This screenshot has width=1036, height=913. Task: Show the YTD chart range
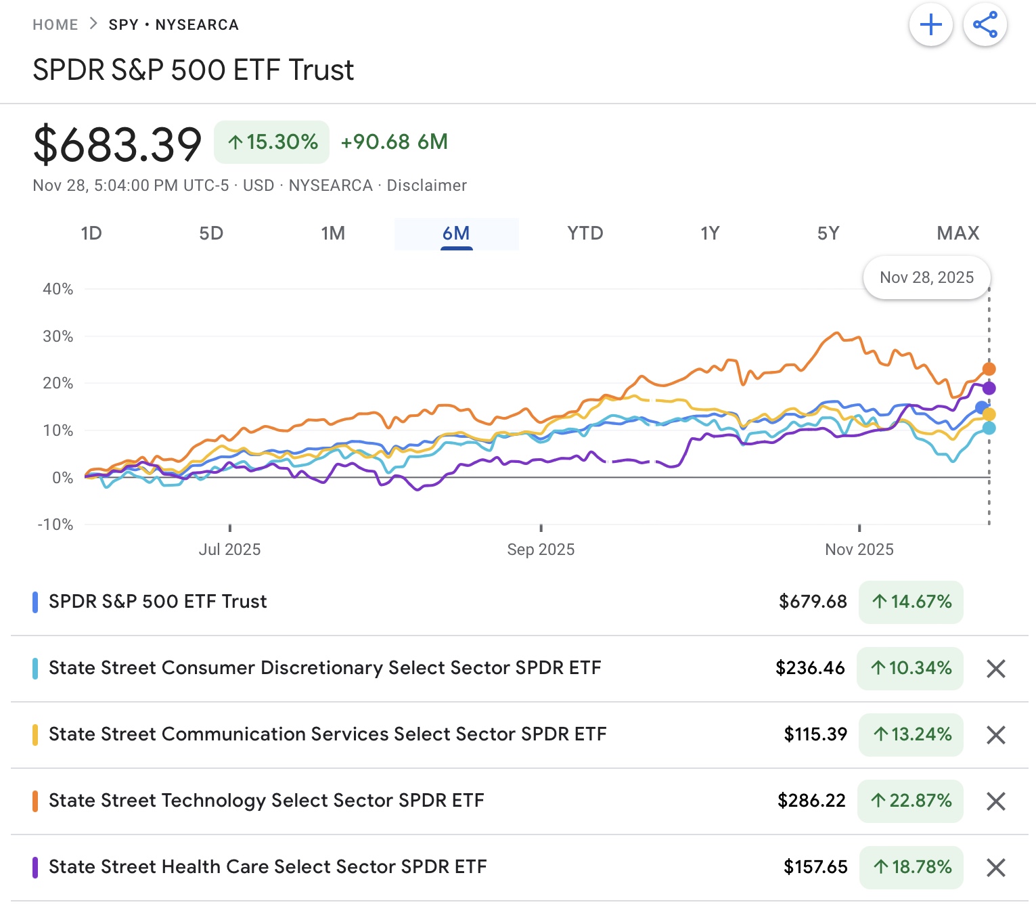(585, 233)
